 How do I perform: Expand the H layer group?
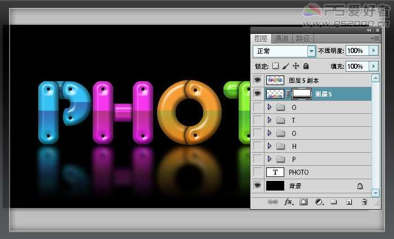(x=270, y=146)
